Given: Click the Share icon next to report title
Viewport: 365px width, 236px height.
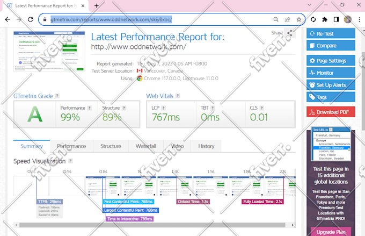Looking at the screenshot, I should coord(289,33).
